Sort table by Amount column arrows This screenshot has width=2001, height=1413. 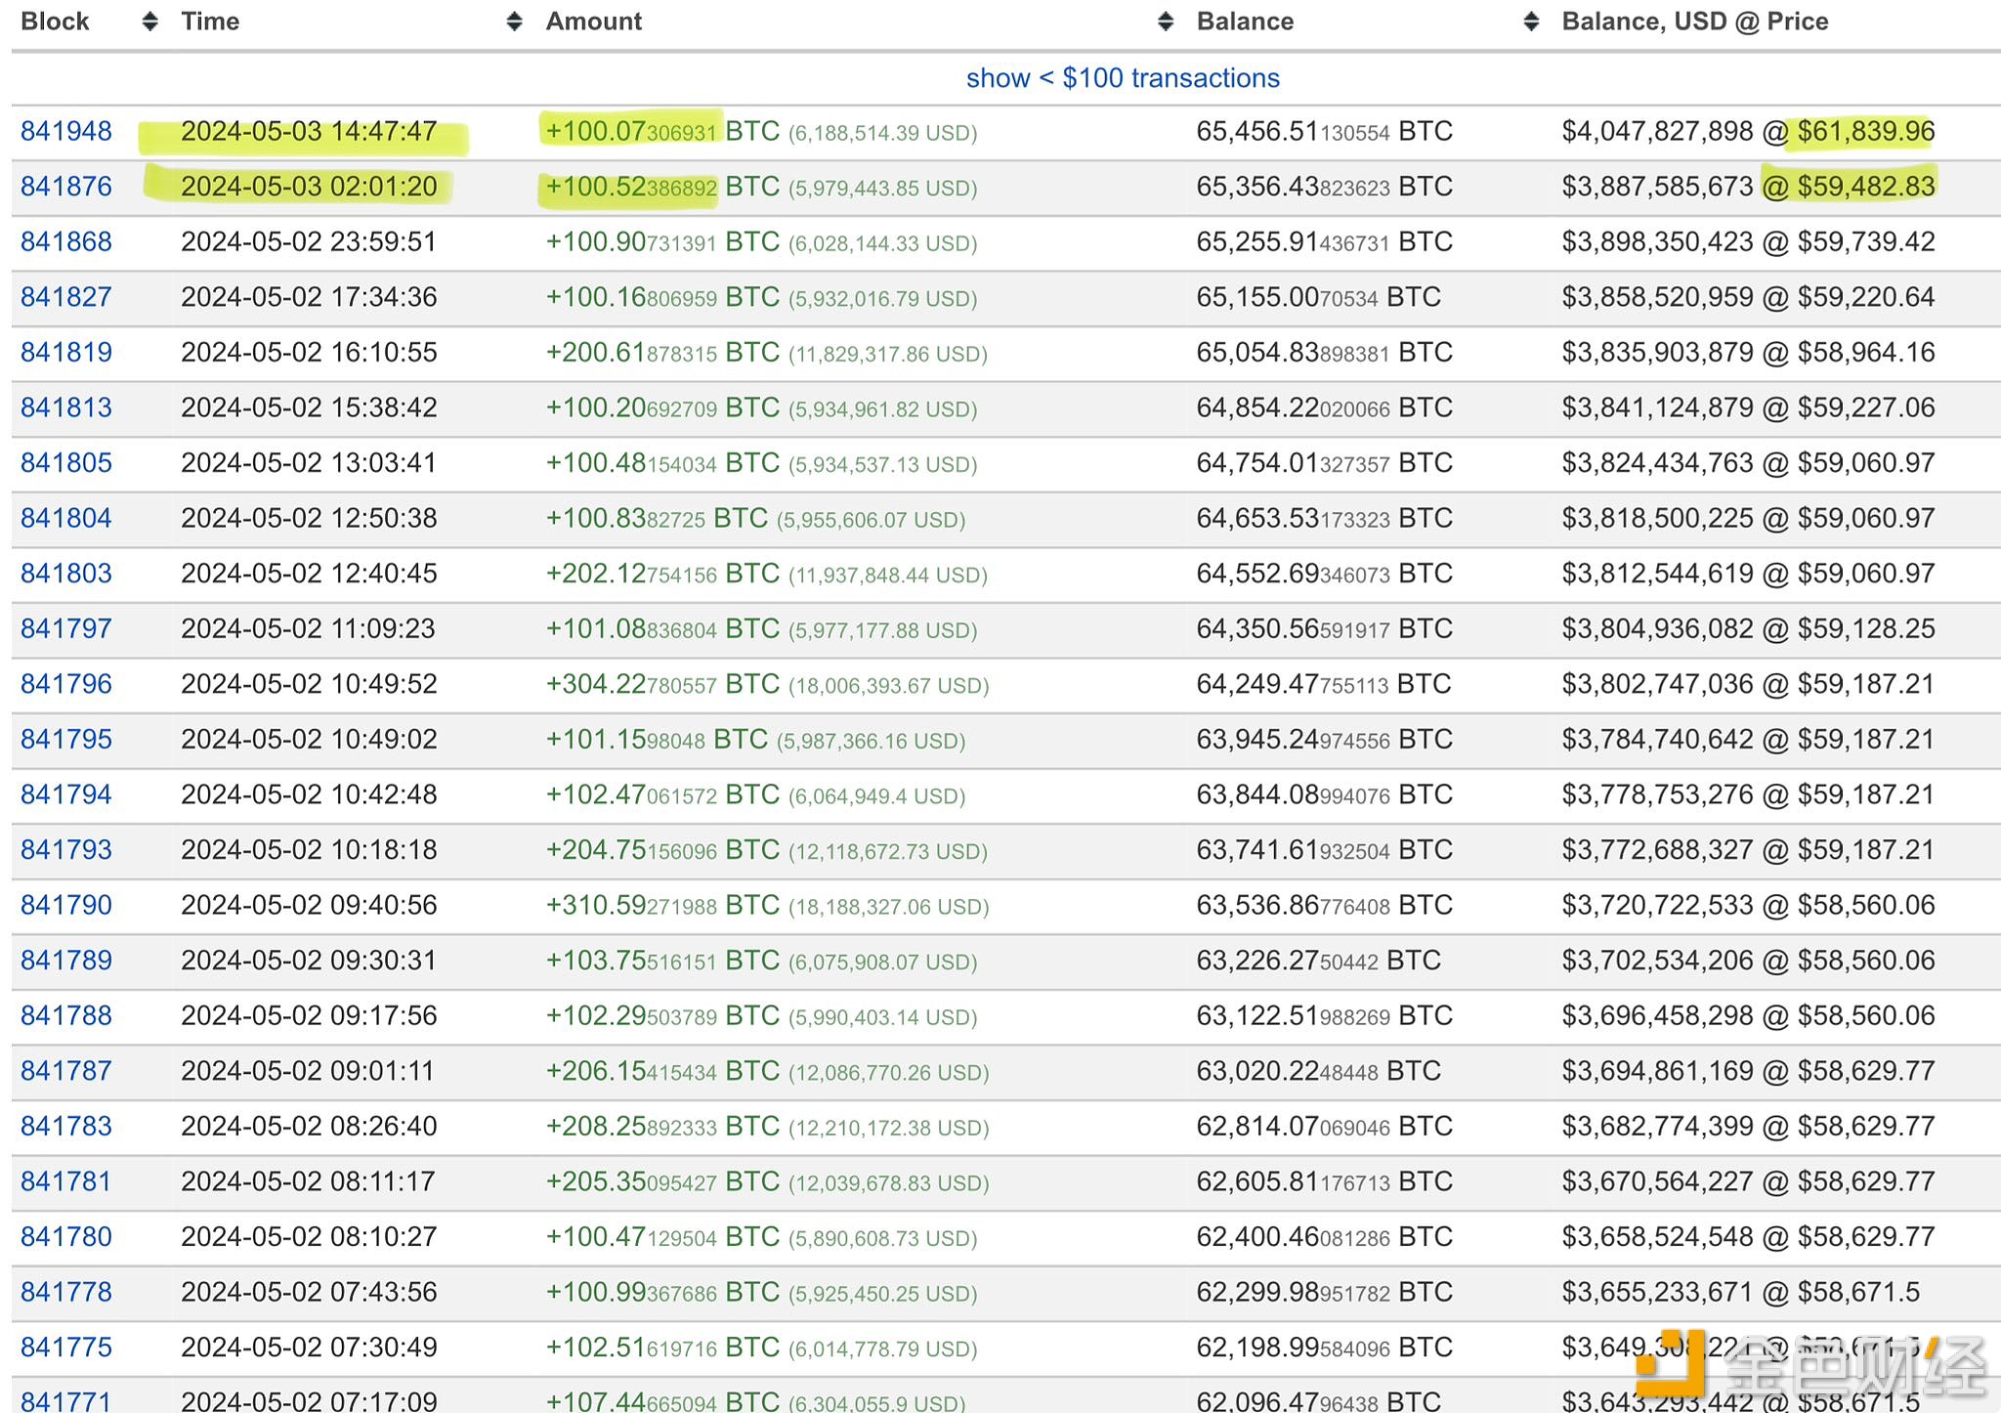tap(1165, 21)
